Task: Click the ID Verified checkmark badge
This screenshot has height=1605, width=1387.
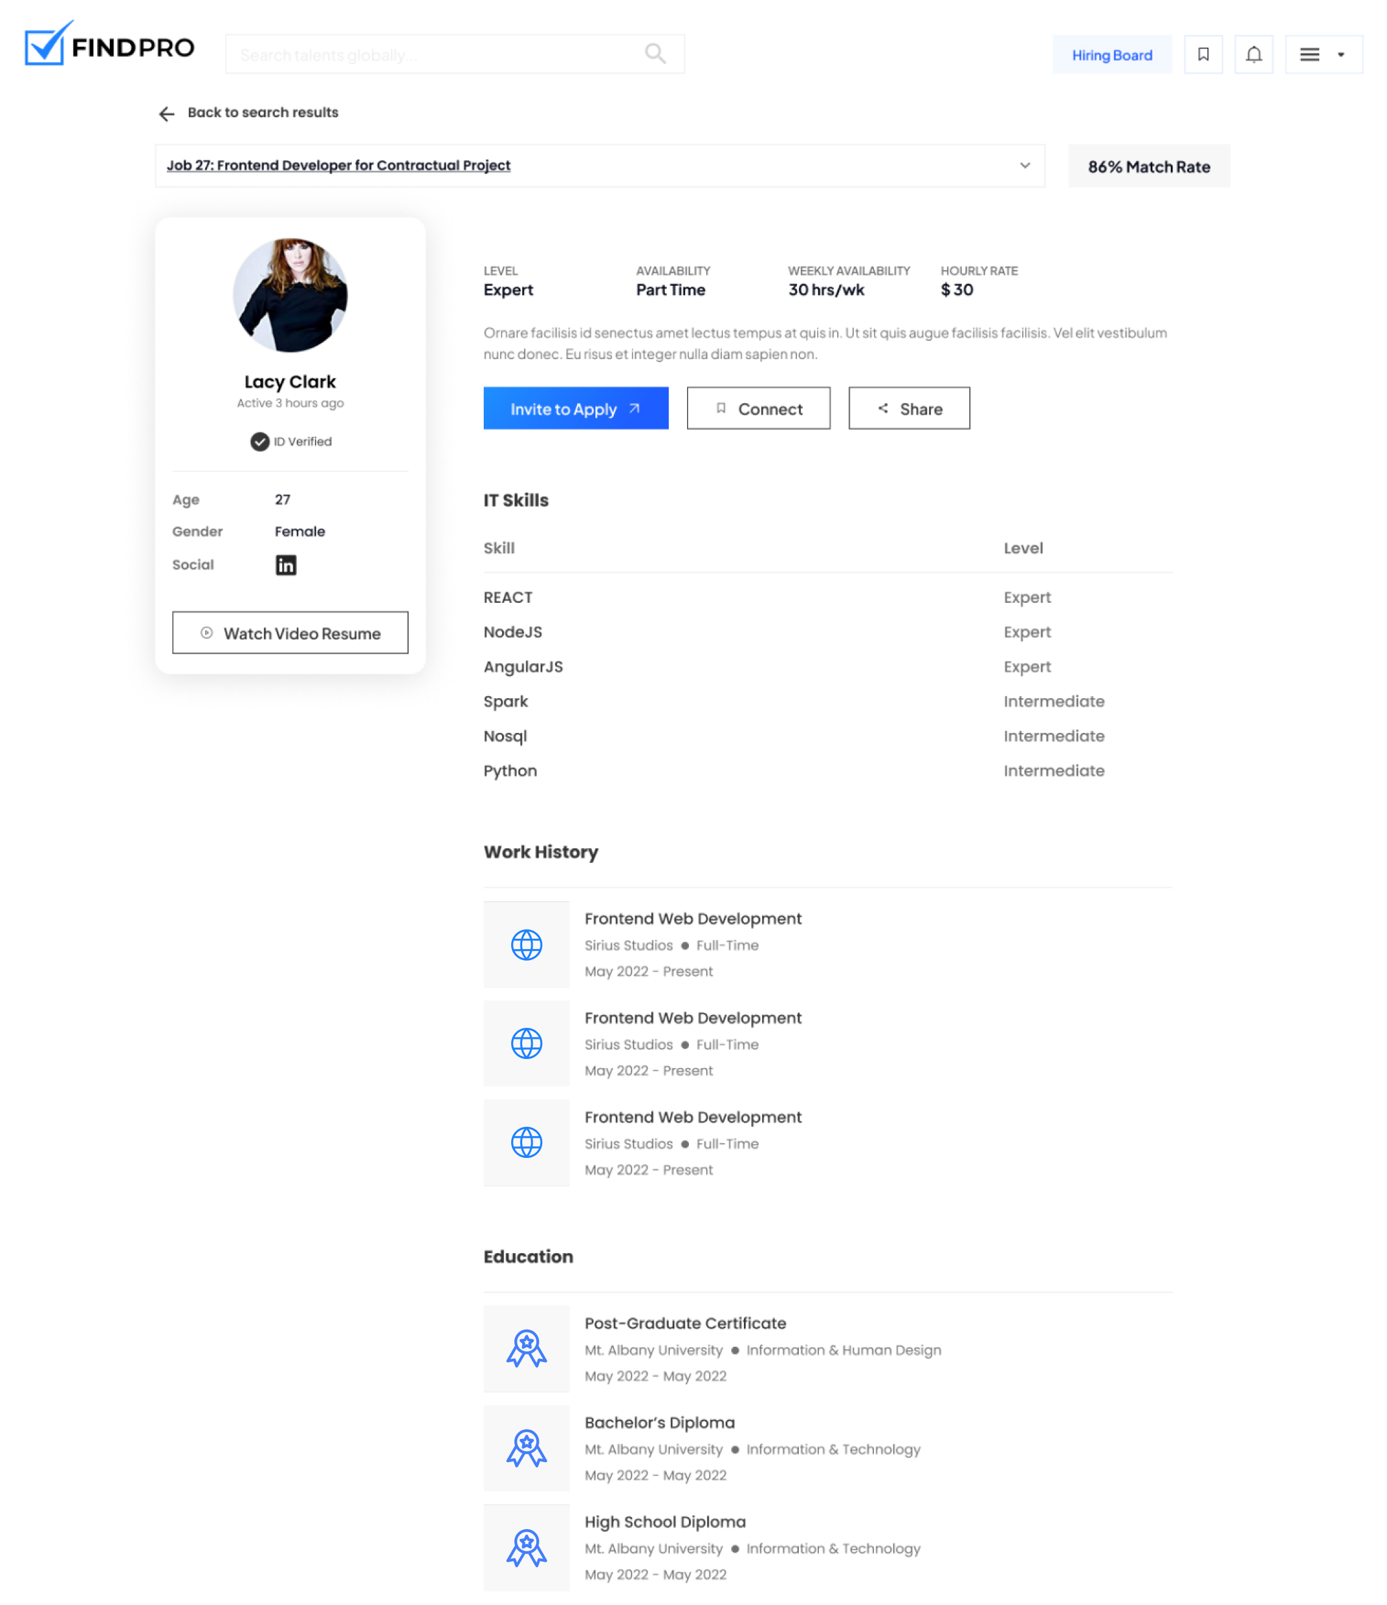Action: tap(260, 442)
